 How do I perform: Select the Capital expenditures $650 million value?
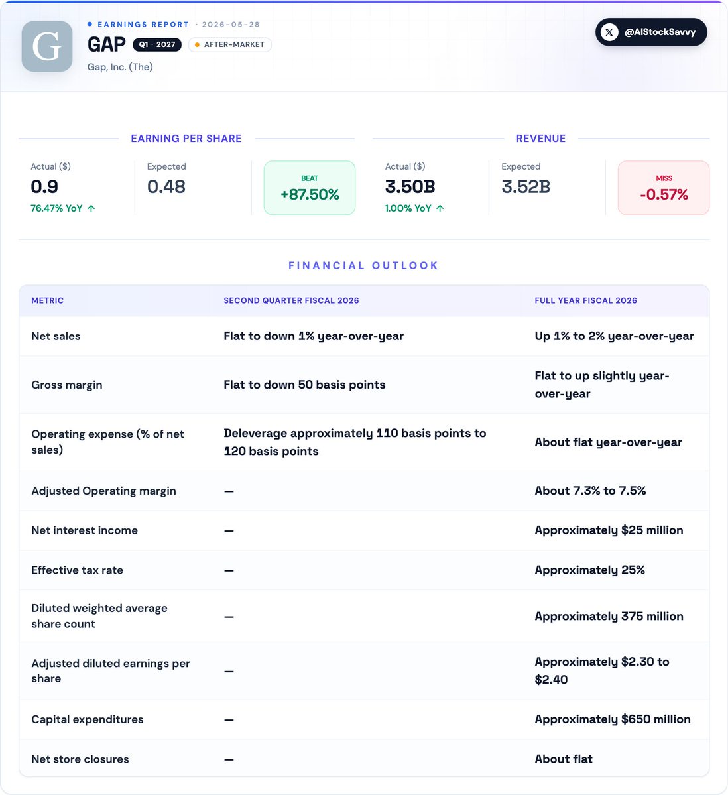point(613,719)
